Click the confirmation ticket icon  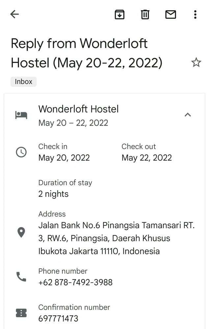tap(21, 313)
